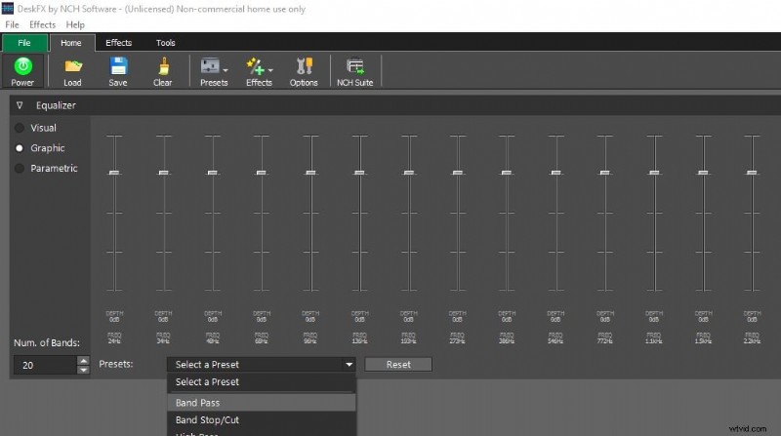Click the green File ribbon tab
The width and height of the screenshot is (781, 436).
[x=24, y=43]
